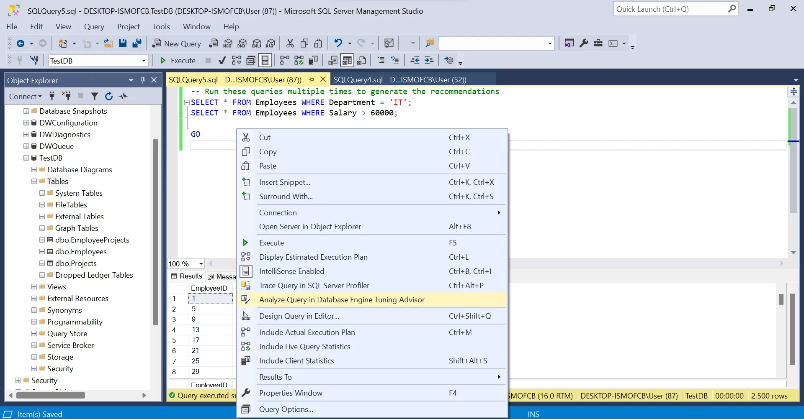This screenshot has height=419, width=804.
Task: Select Analyze Query in Database Engine Tuning Advisor
Action: tap(372, 300)
